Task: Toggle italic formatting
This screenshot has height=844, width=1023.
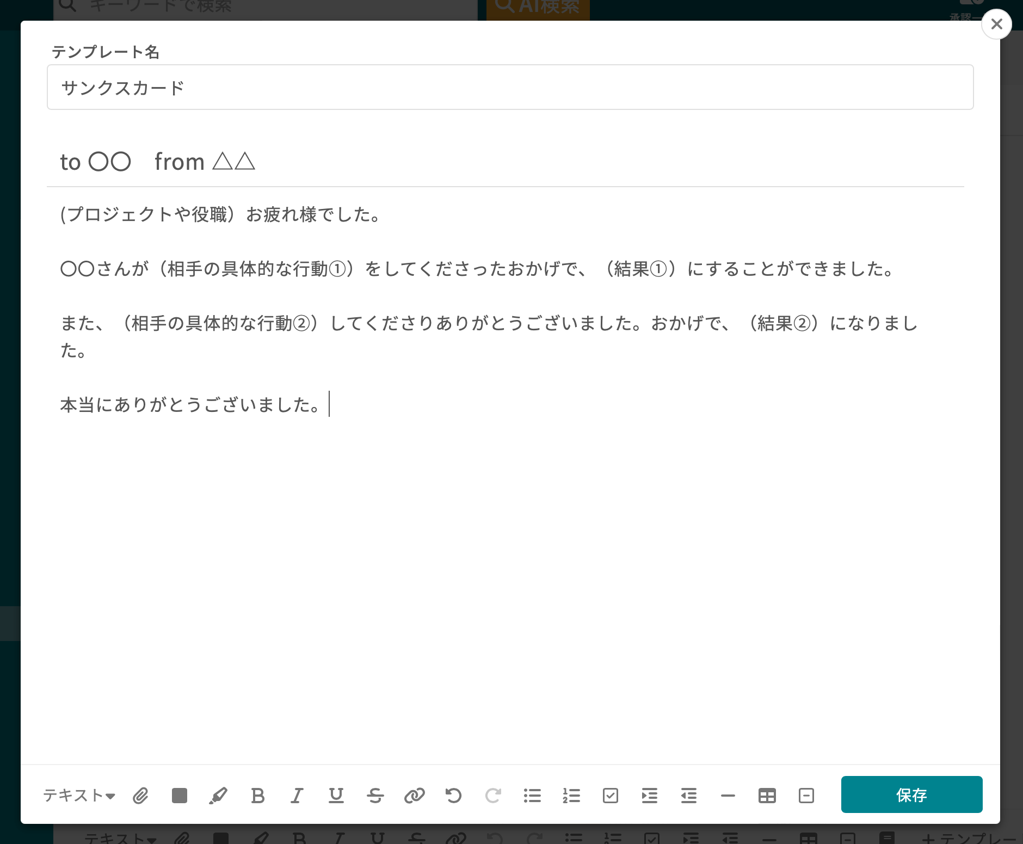Action: click(297, 796)
